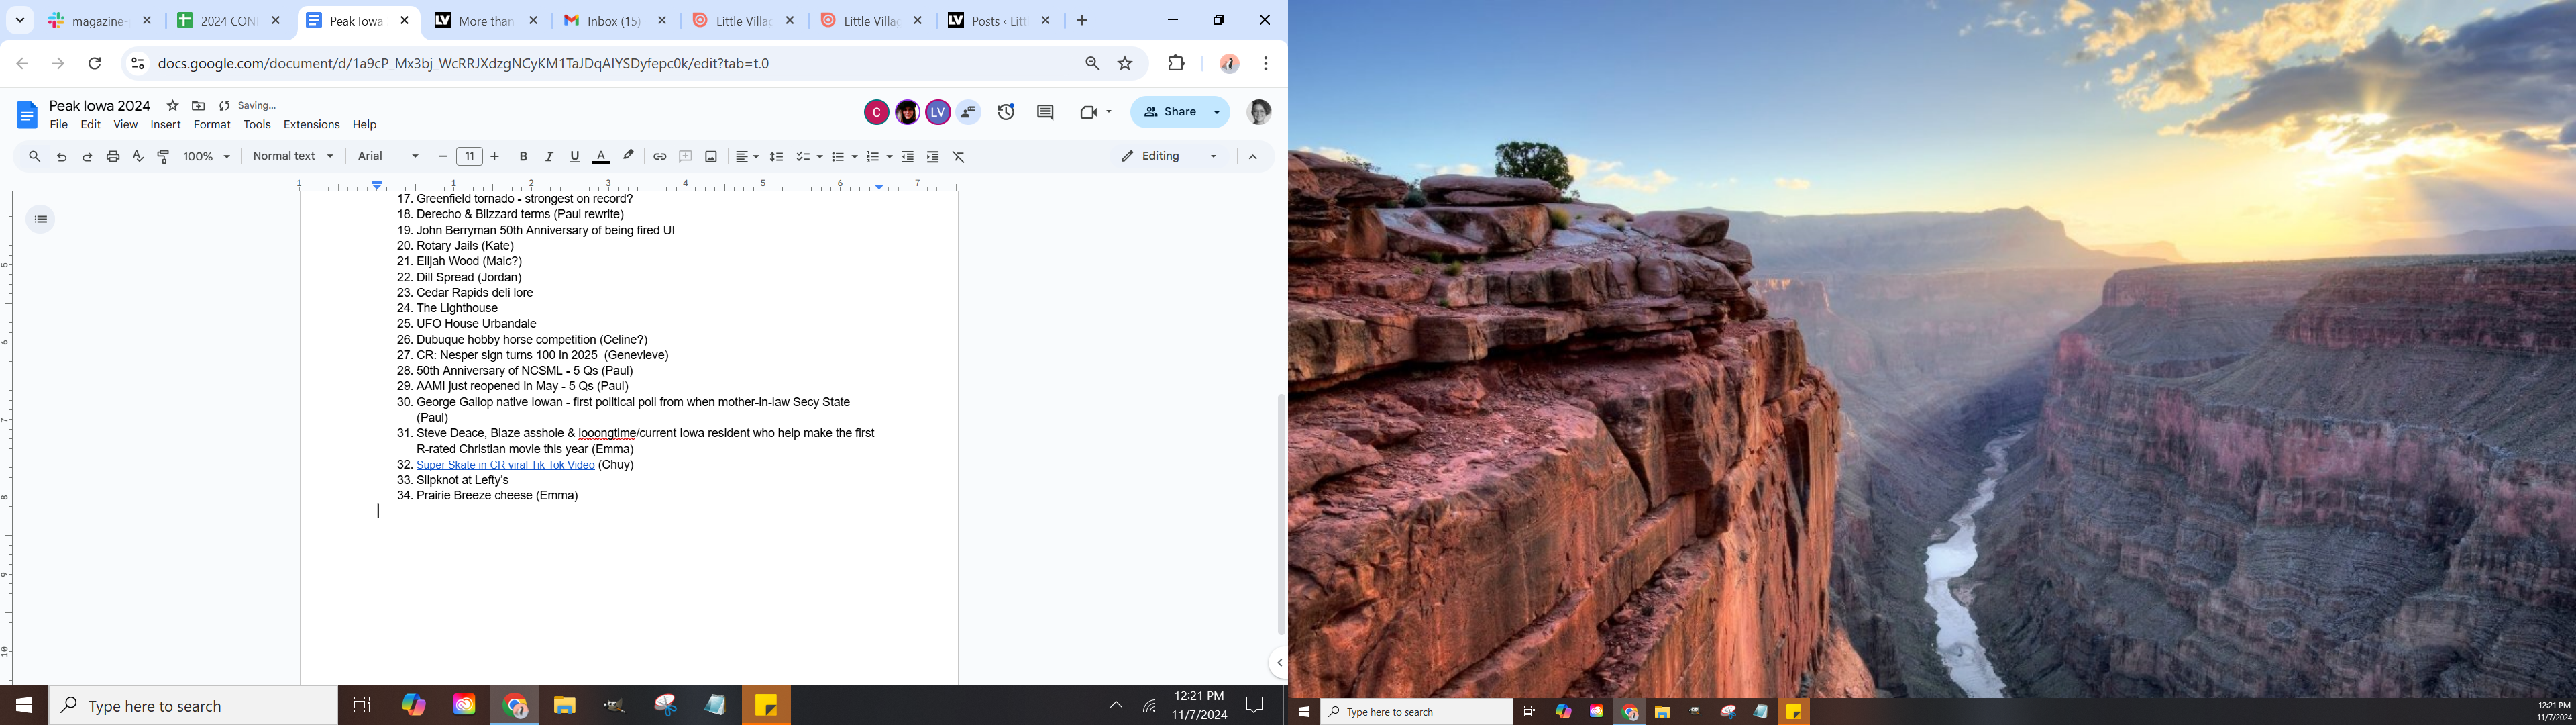Open the Insert menu
The width and height of the screenshot is (2576, 725).
pyautogui.click(x=165, y=124)
